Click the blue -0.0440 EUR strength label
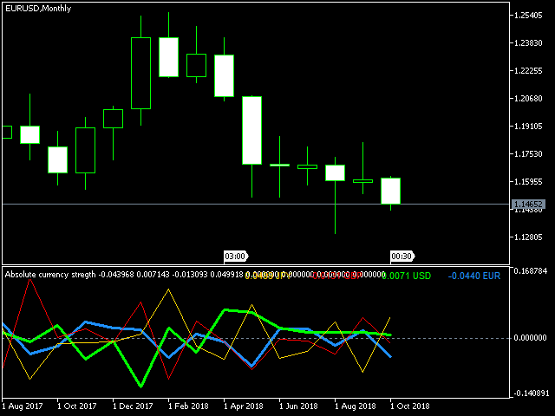The image size is (555, 416). [x=475, y=276]
